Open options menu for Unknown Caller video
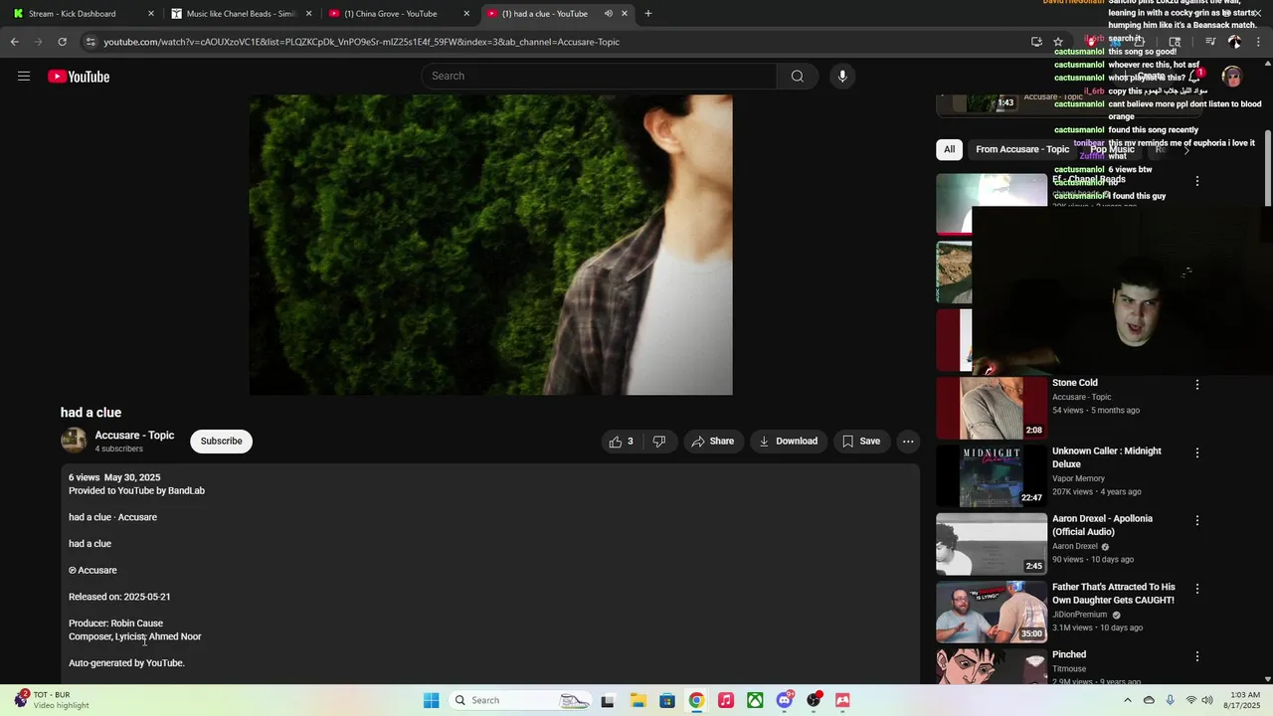Screen dimensions: 1273x716 pyautogui.click(x=1197, y=452)
